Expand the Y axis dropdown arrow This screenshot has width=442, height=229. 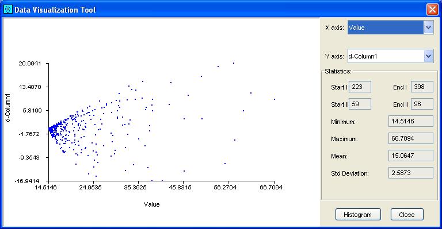(428, 56)
